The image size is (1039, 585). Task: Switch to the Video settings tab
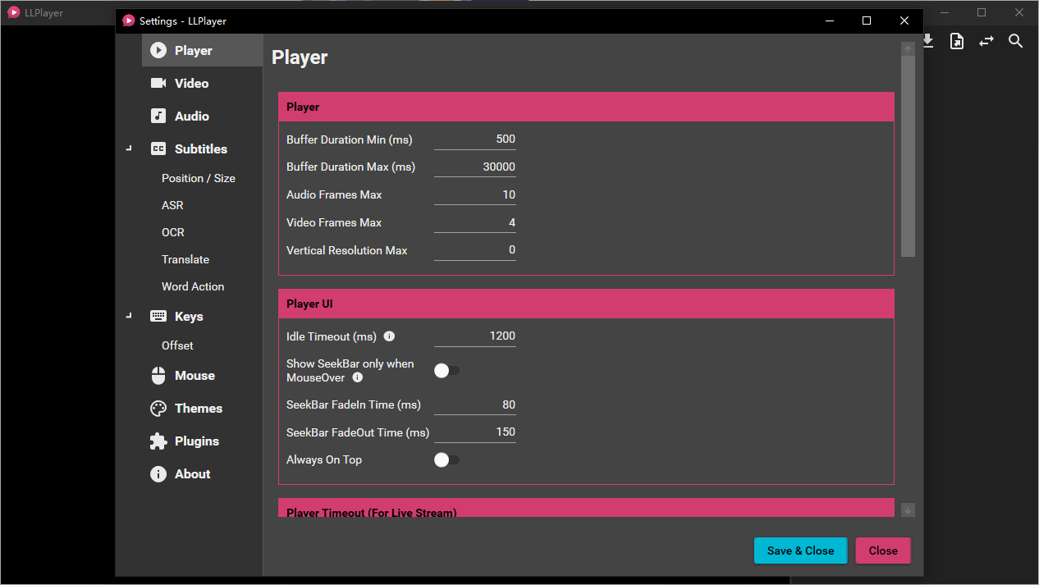(191, 84)
